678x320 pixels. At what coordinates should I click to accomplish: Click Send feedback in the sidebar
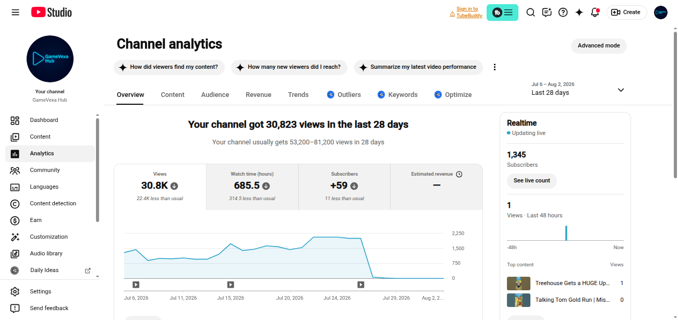click(x=50, y=308)
